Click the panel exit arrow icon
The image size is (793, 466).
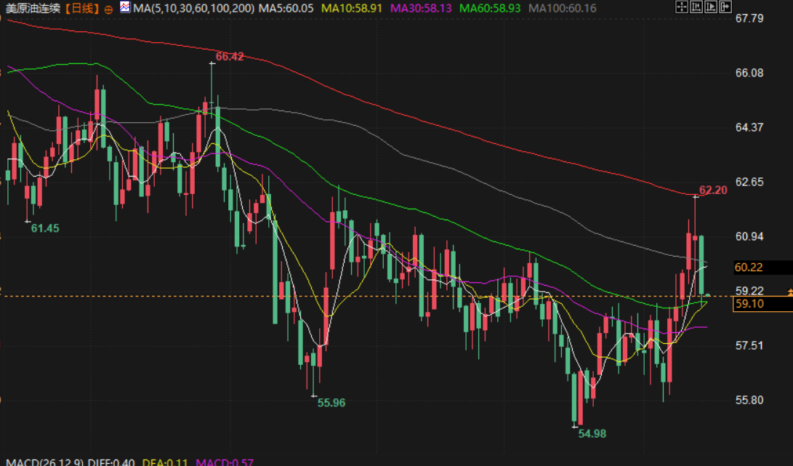(725, 7)
